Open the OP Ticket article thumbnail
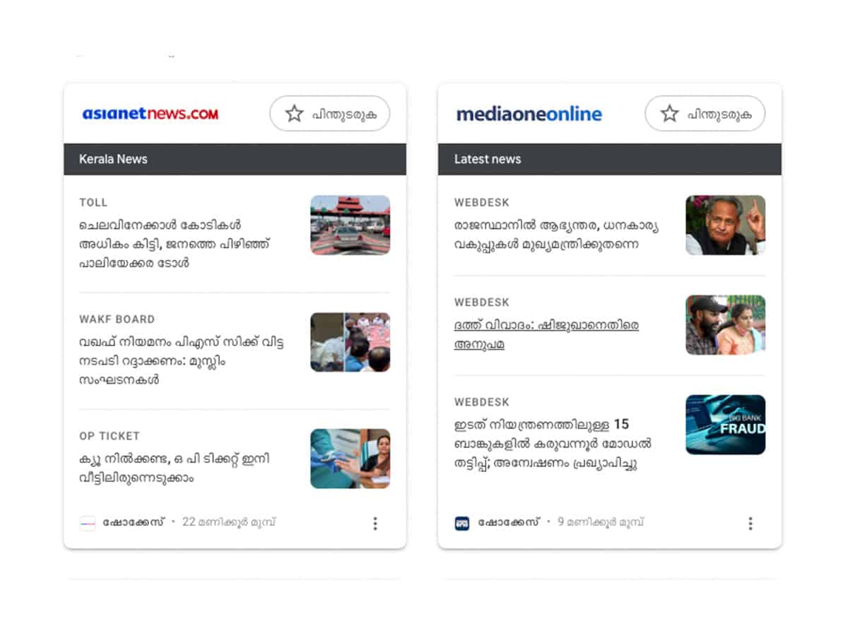Viewport: 848px width, 636px height. tap(351, 459)
